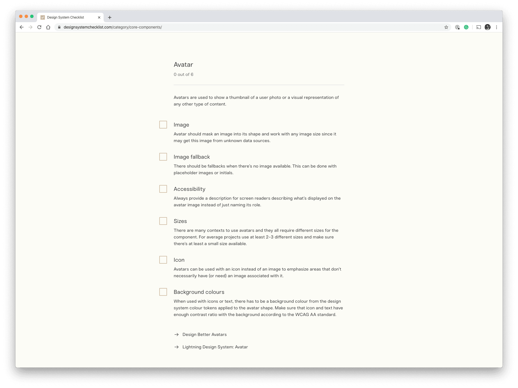This screenshot has height=388, width=518.
Task: Enable the Accessibility checklist item
Action: [x=163, y=189]
